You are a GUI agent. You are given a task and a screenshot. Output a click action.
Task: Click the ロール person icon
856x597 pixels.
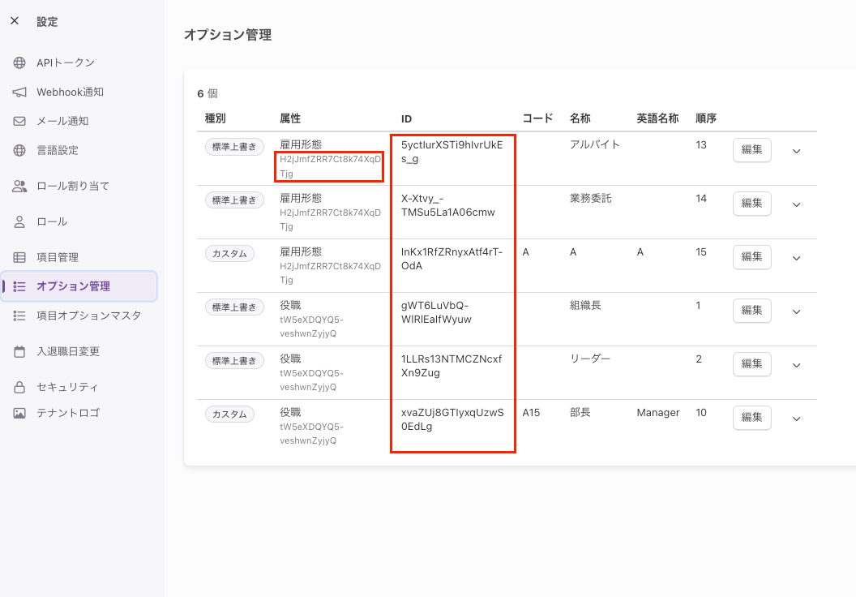(19, 221)
